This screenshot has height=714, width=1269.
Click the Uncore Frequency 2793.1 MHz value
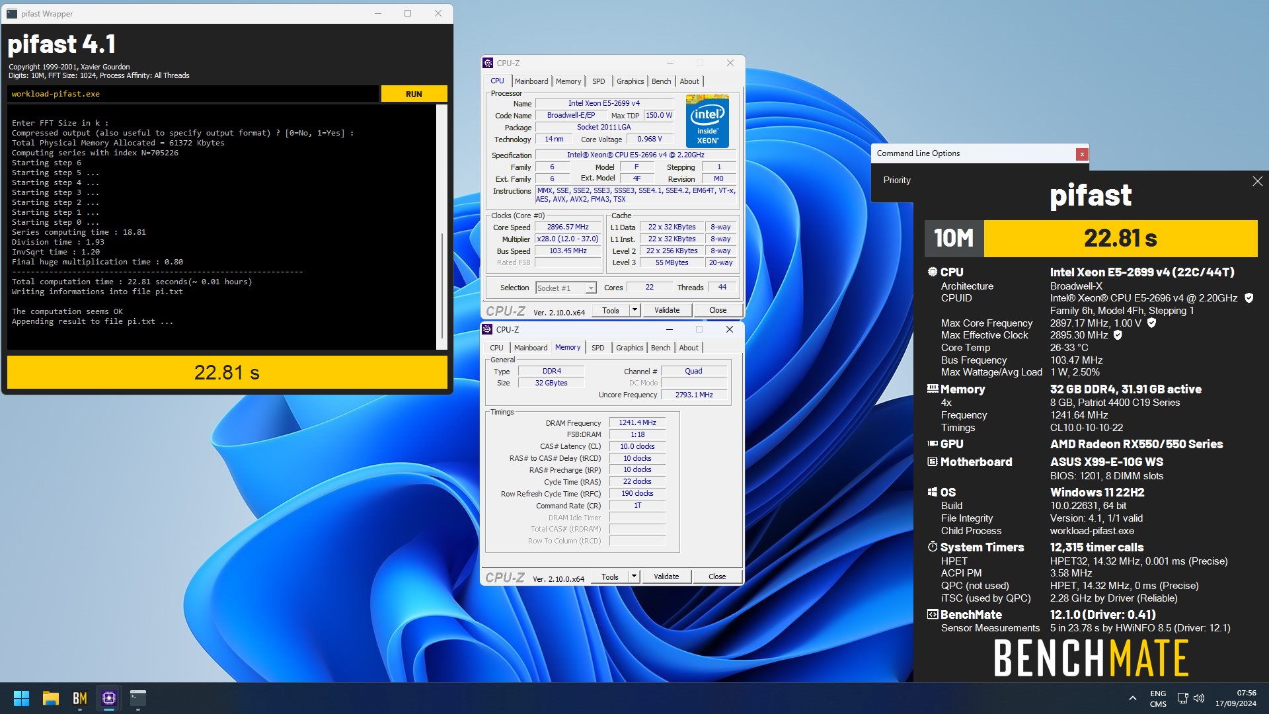click(694, 395)
